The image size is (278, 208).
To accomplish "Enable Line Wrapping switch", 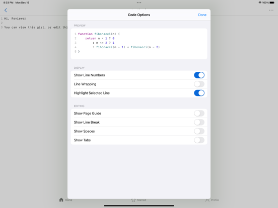I will tap(199, 84).
